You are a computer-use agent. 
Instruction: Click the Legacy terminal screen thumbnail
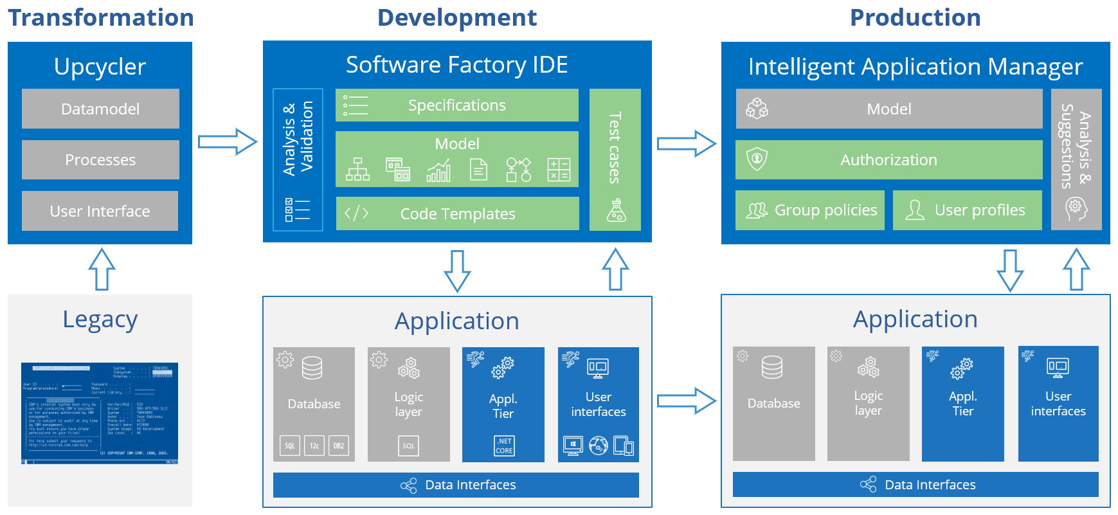100,413
